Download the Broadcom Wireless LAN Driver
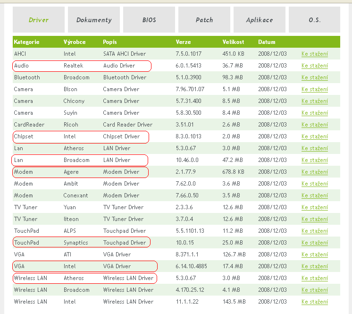The height and width of the screenshot is (314, 352). [315, 290]
